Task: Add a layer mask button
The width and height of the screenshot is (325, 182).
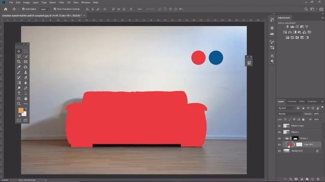Action: click(x=296, y=179)
